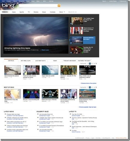Click the Watch now link
130x141 pixels.
coord(45,50)
